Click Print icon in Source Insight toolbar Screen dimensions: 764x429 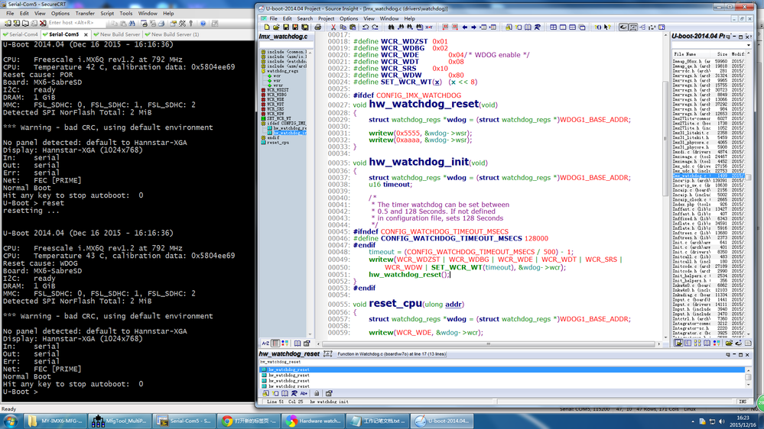317,27
